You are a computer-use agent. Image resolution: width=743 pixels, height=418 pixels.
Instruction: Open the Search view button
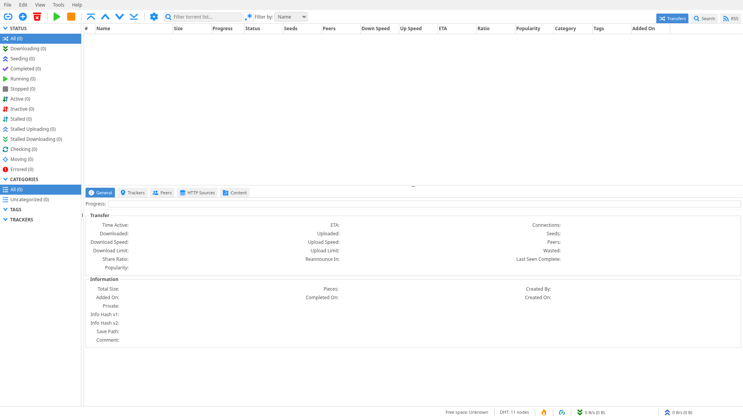pyautogui.click(x=704, y=19)
